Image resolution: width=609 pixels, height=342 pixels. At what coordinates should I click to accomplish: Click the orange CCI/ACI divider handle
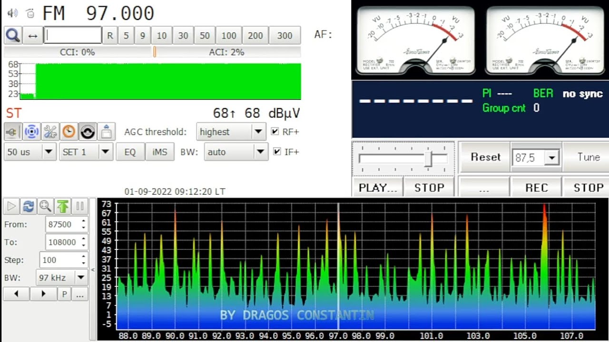coord(154,52)
